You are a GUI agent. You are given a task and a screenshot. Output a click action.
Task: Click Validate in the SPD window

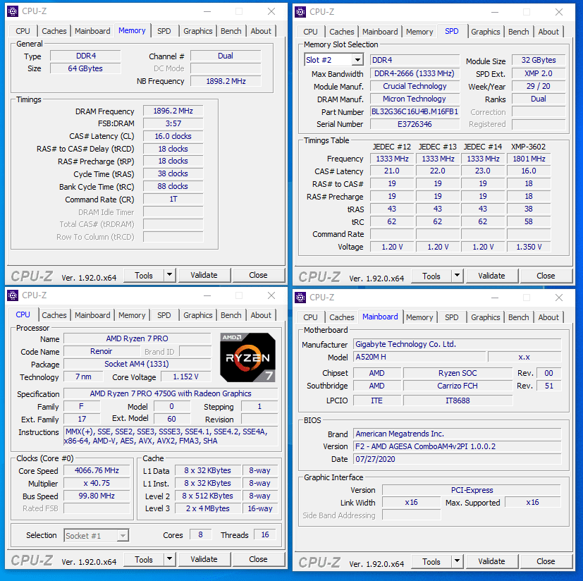pos(491,276)
